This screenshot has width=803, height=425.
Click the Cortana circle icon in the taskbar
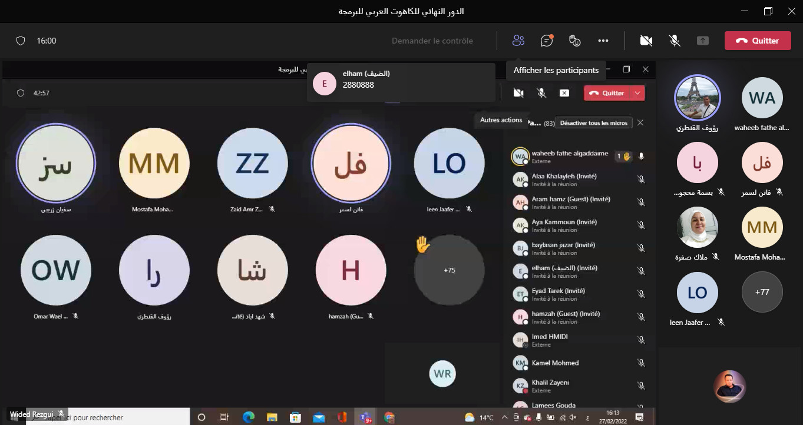click(x=201, y=417)
